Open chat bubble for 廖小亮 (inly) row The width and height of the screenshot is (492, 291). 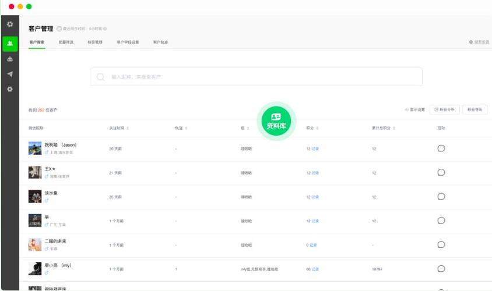tap(441, 269)
